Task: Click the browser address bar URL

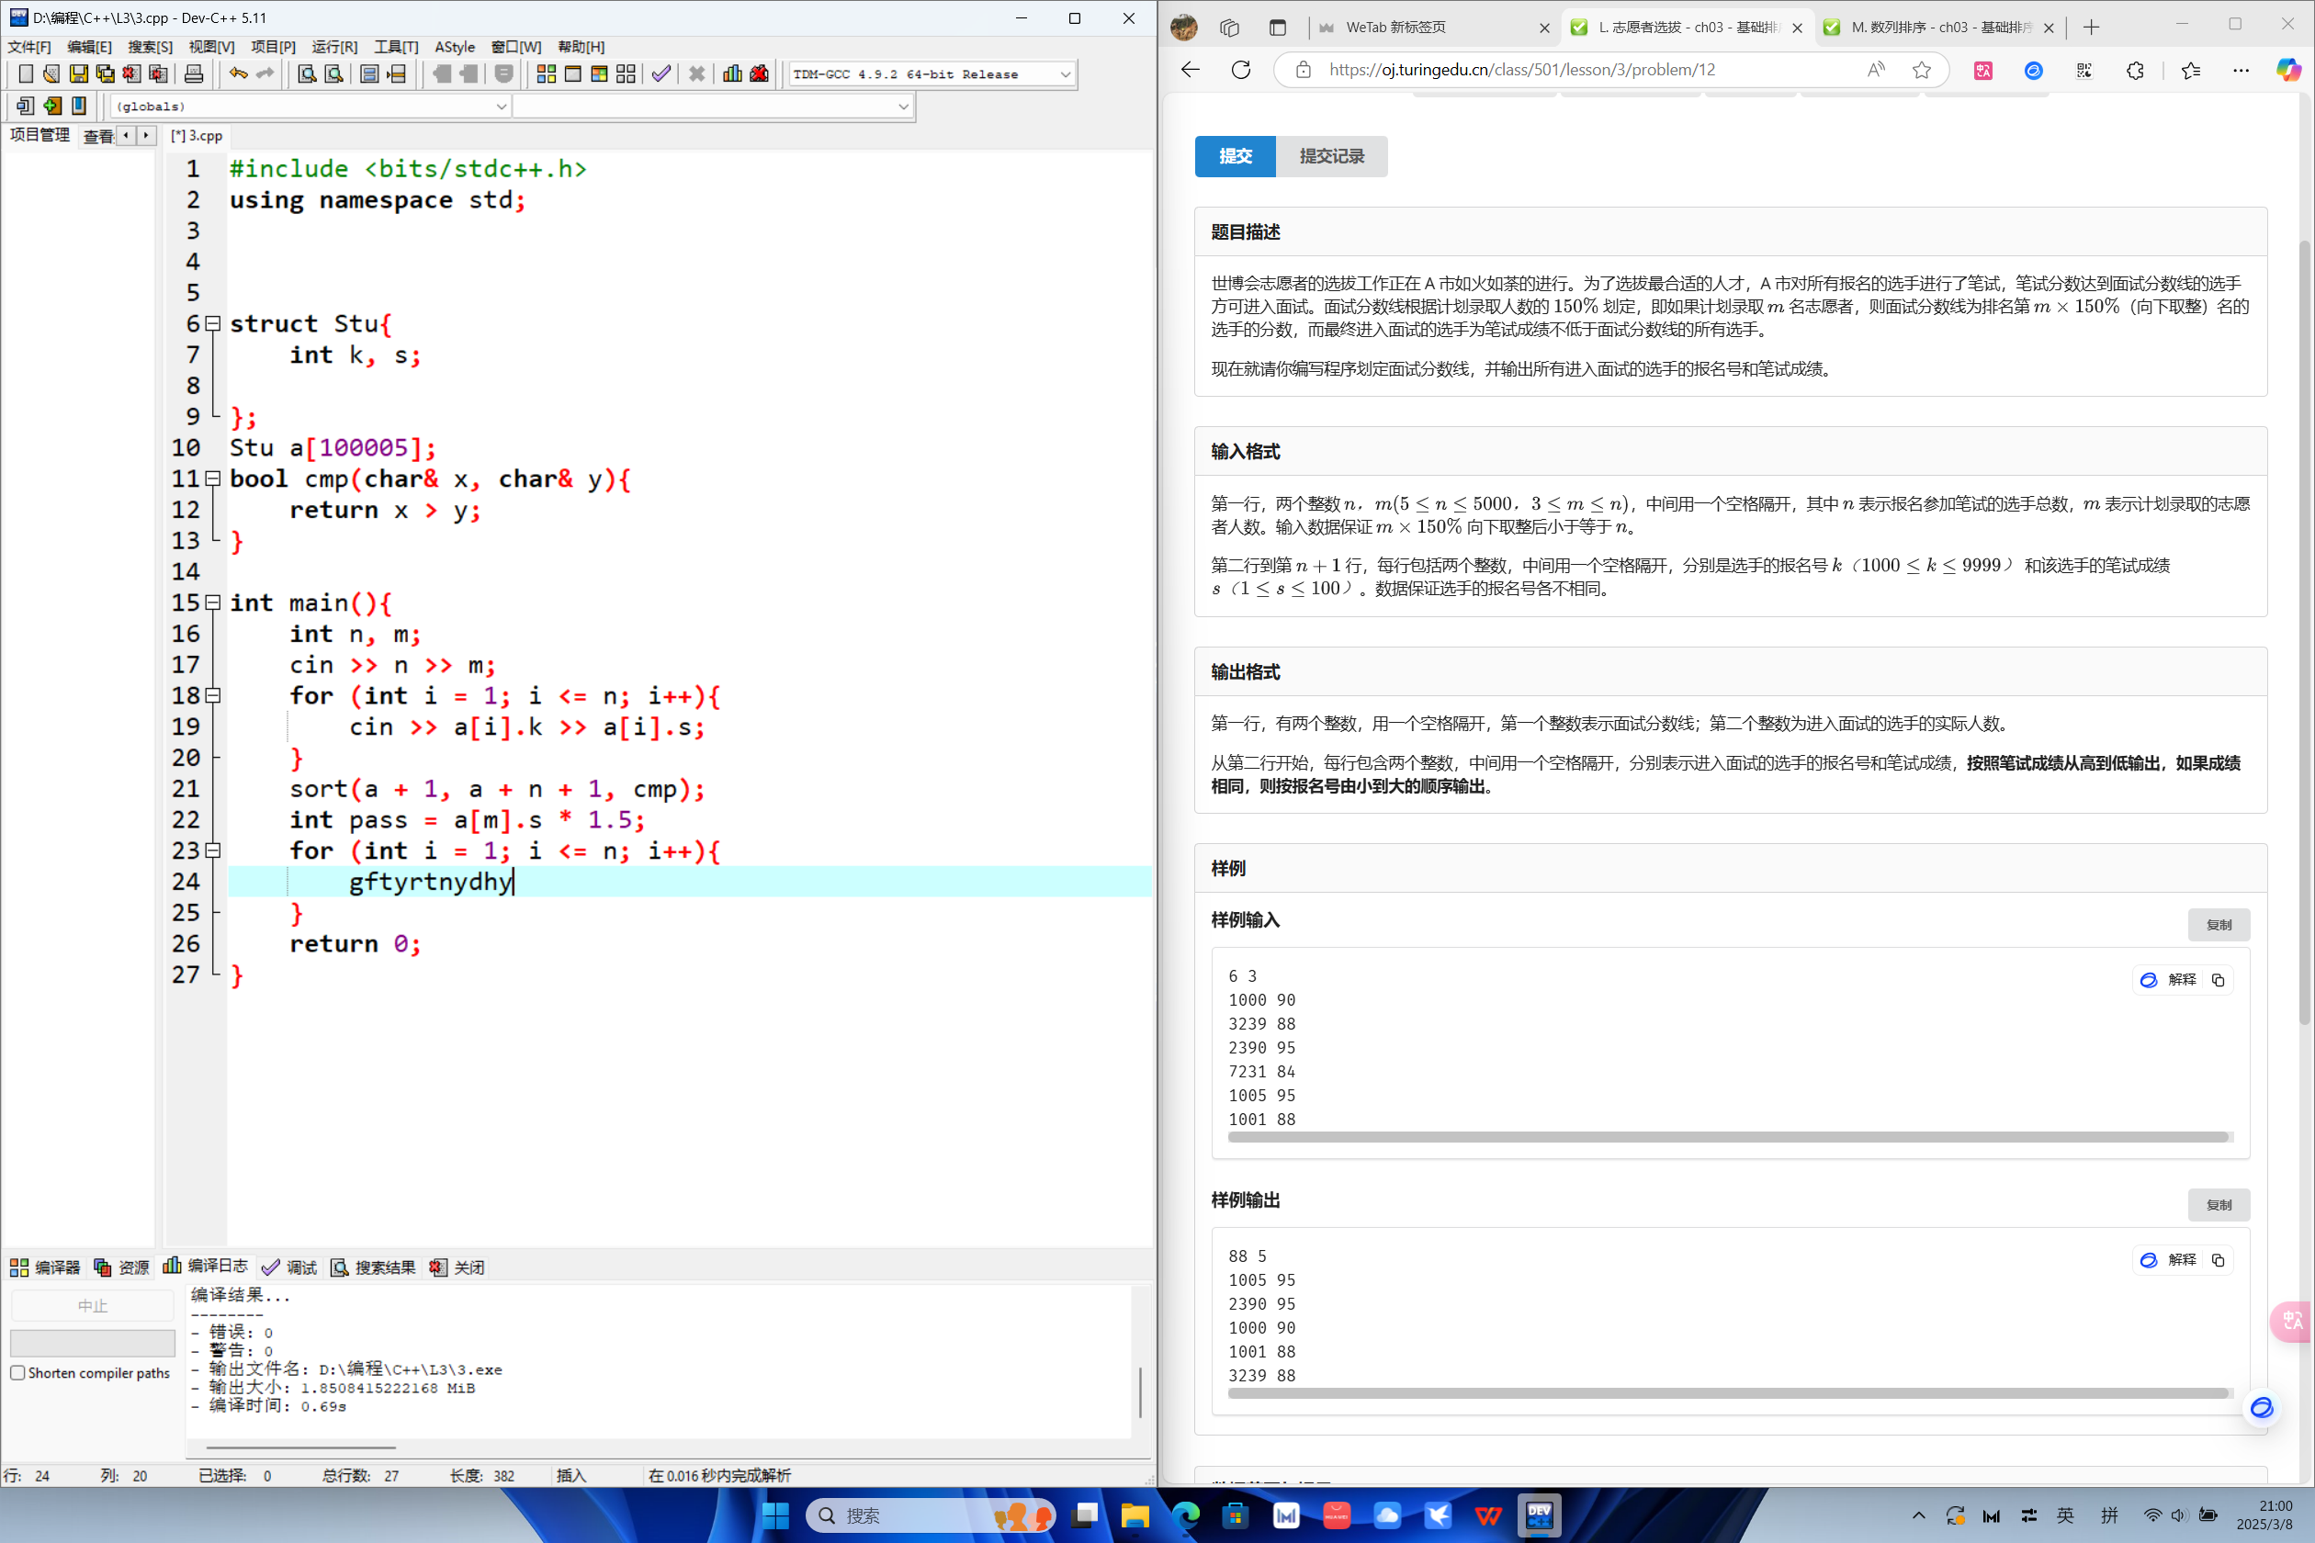Action: coord(1521,70)
